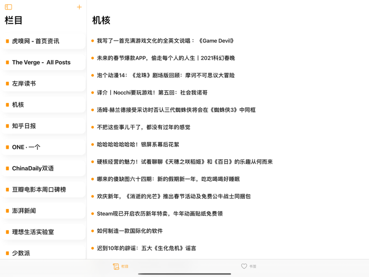Viewport: 369px width, 277px height.
Task: Open 哈哈哈 银屏系幕后花絮 article
Action: [135, 145]
